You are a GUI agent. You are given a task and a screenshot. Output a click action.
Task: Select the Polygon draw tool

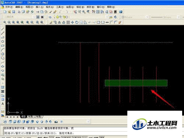3,41
